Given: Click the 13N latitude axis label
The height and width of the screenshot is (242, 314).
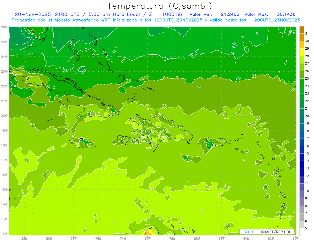Looking at the screenshot, I should click(4, 219).
